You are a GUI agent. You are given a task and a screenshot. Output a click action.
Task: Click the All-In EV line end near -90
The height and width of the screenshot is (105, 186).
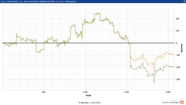174,54
